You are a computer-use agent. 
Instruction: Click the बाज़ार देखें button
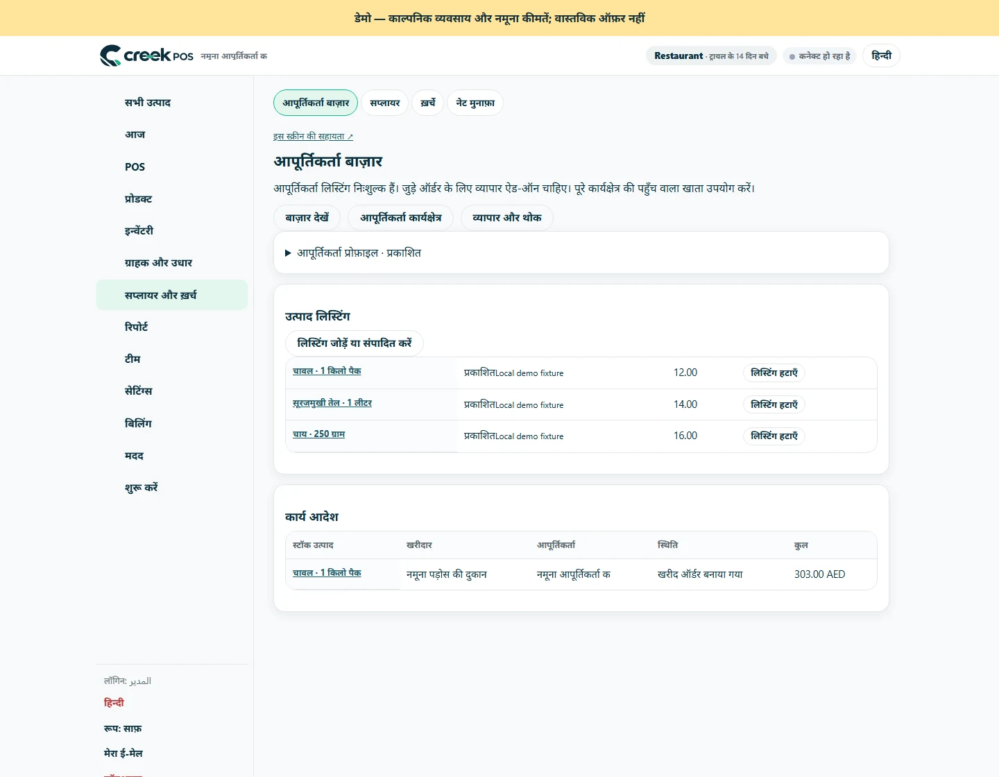307,218
